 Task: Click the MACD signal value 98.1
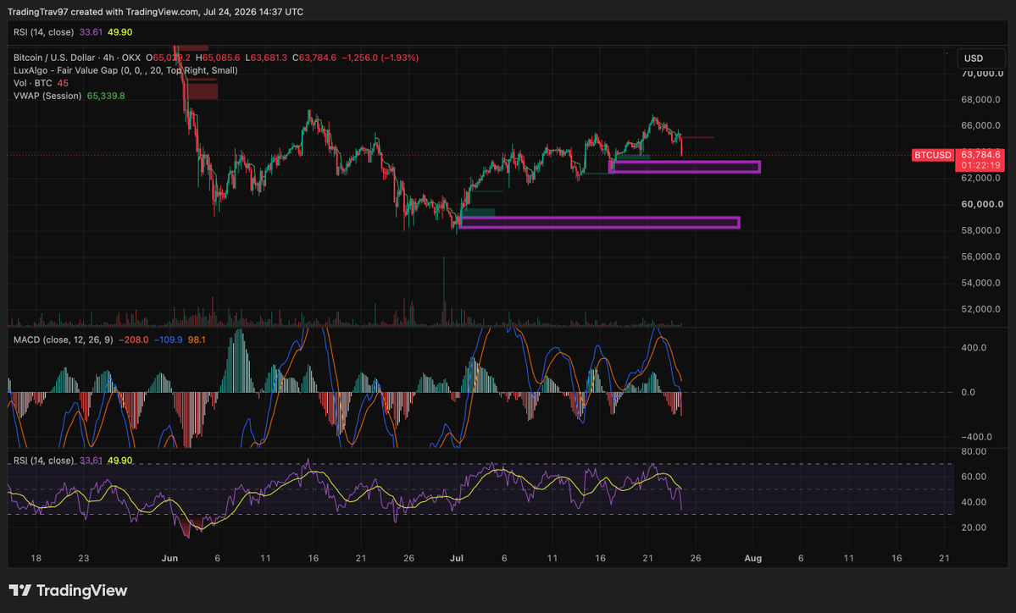(x=197, y=340)
